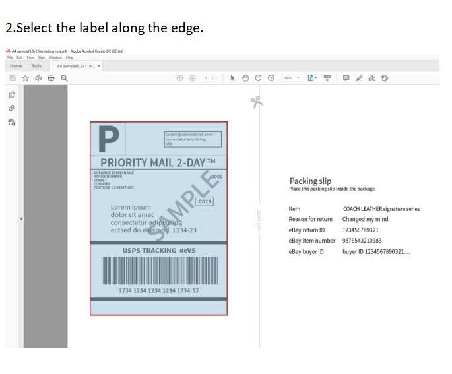
Task: Click the read mode scroll icon
Action: pos(327,78)
